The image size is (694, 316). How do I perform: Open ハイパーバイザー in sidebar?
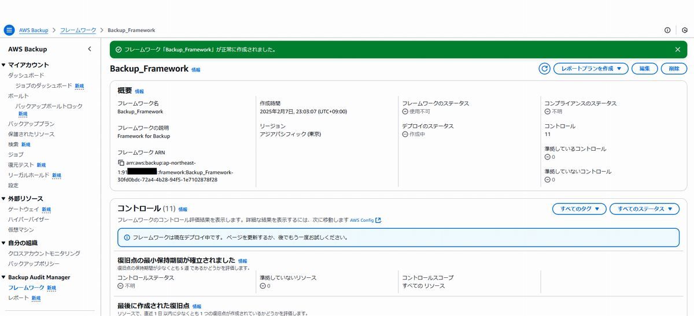(29, 220)
